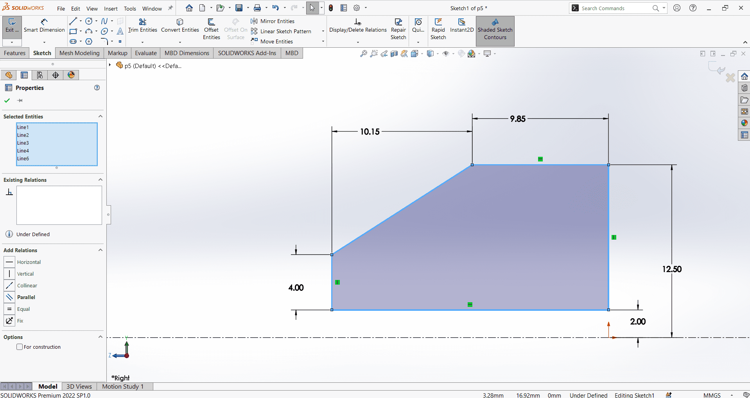The image size is (750, 398).
Task: Select the Line sketch tool
Action: [73, 21]
